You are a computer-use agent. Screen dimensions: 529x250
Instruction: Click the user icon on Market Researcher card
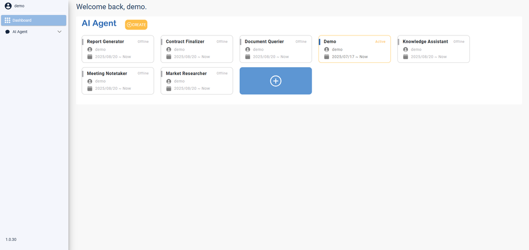[169, 81]
